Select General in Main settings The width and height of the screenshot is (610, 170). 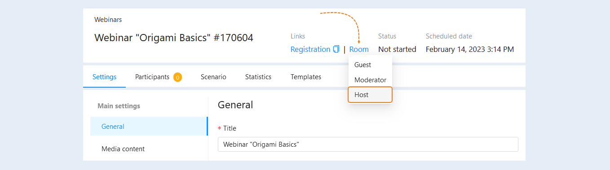click(x=149, y=126)
